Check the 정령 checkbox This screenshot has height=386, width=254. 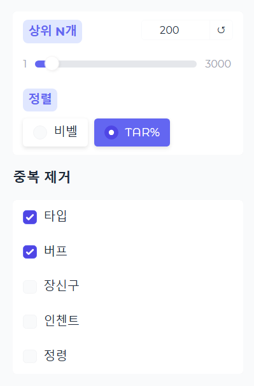30,356
